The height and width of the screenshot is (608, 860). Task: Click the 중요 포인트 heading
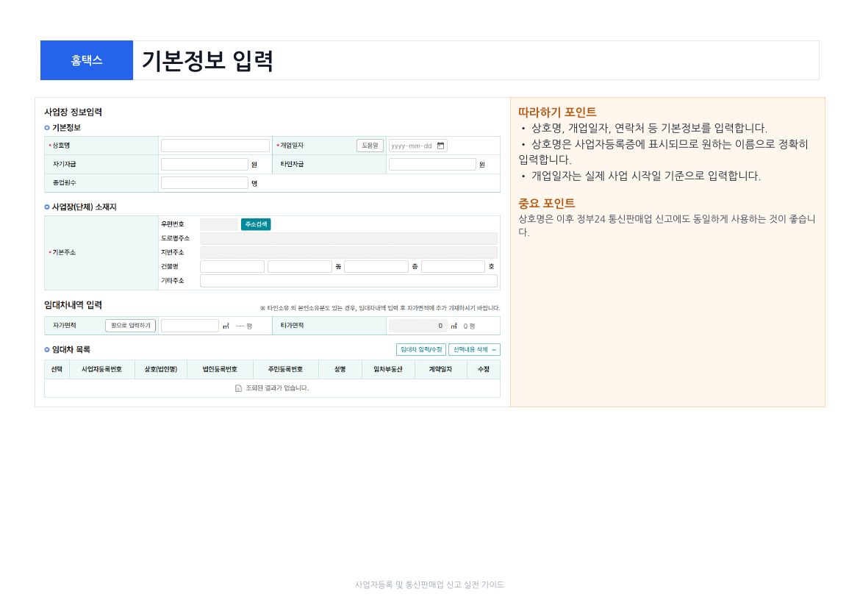546,204
